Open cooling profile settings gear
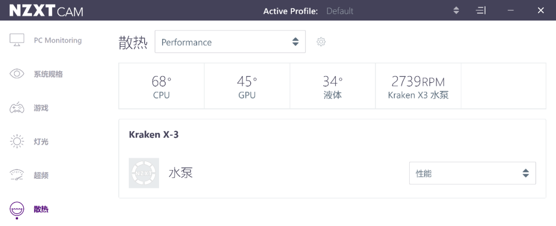Viewport: 556px width, 226px height. click(321, 42)
